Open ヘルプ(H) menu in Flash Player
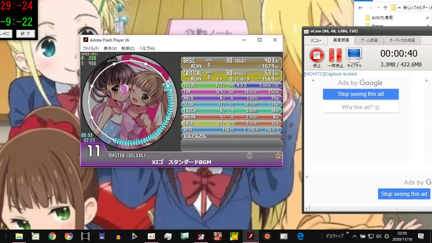432x243 pixels. [x=147, y=49]
